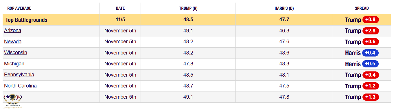Open the Pennsylvania polling link

pos(19,75)
